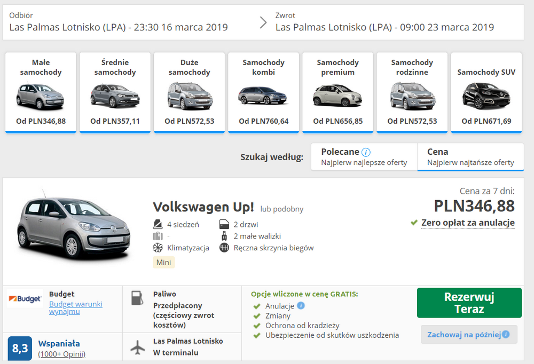
Task: Open info icon on Zachowaj na później
Action: pyautogui.click(x=506, y=334)
